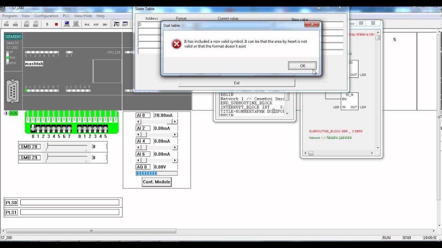Show the KOP ladder view icon

coord(96,24)
